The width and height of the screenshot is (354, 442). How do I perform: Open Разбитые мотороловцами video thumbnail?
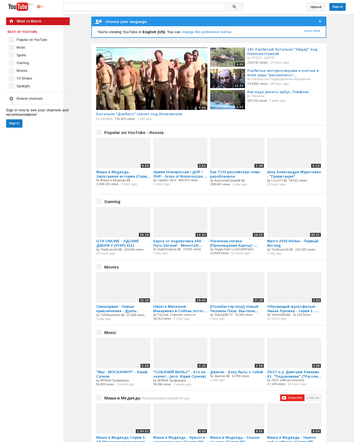pyautogui.click(x=228, y=78)
